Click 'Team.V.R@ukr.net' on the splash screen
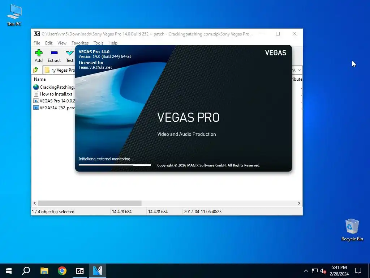 click(95, 67)
